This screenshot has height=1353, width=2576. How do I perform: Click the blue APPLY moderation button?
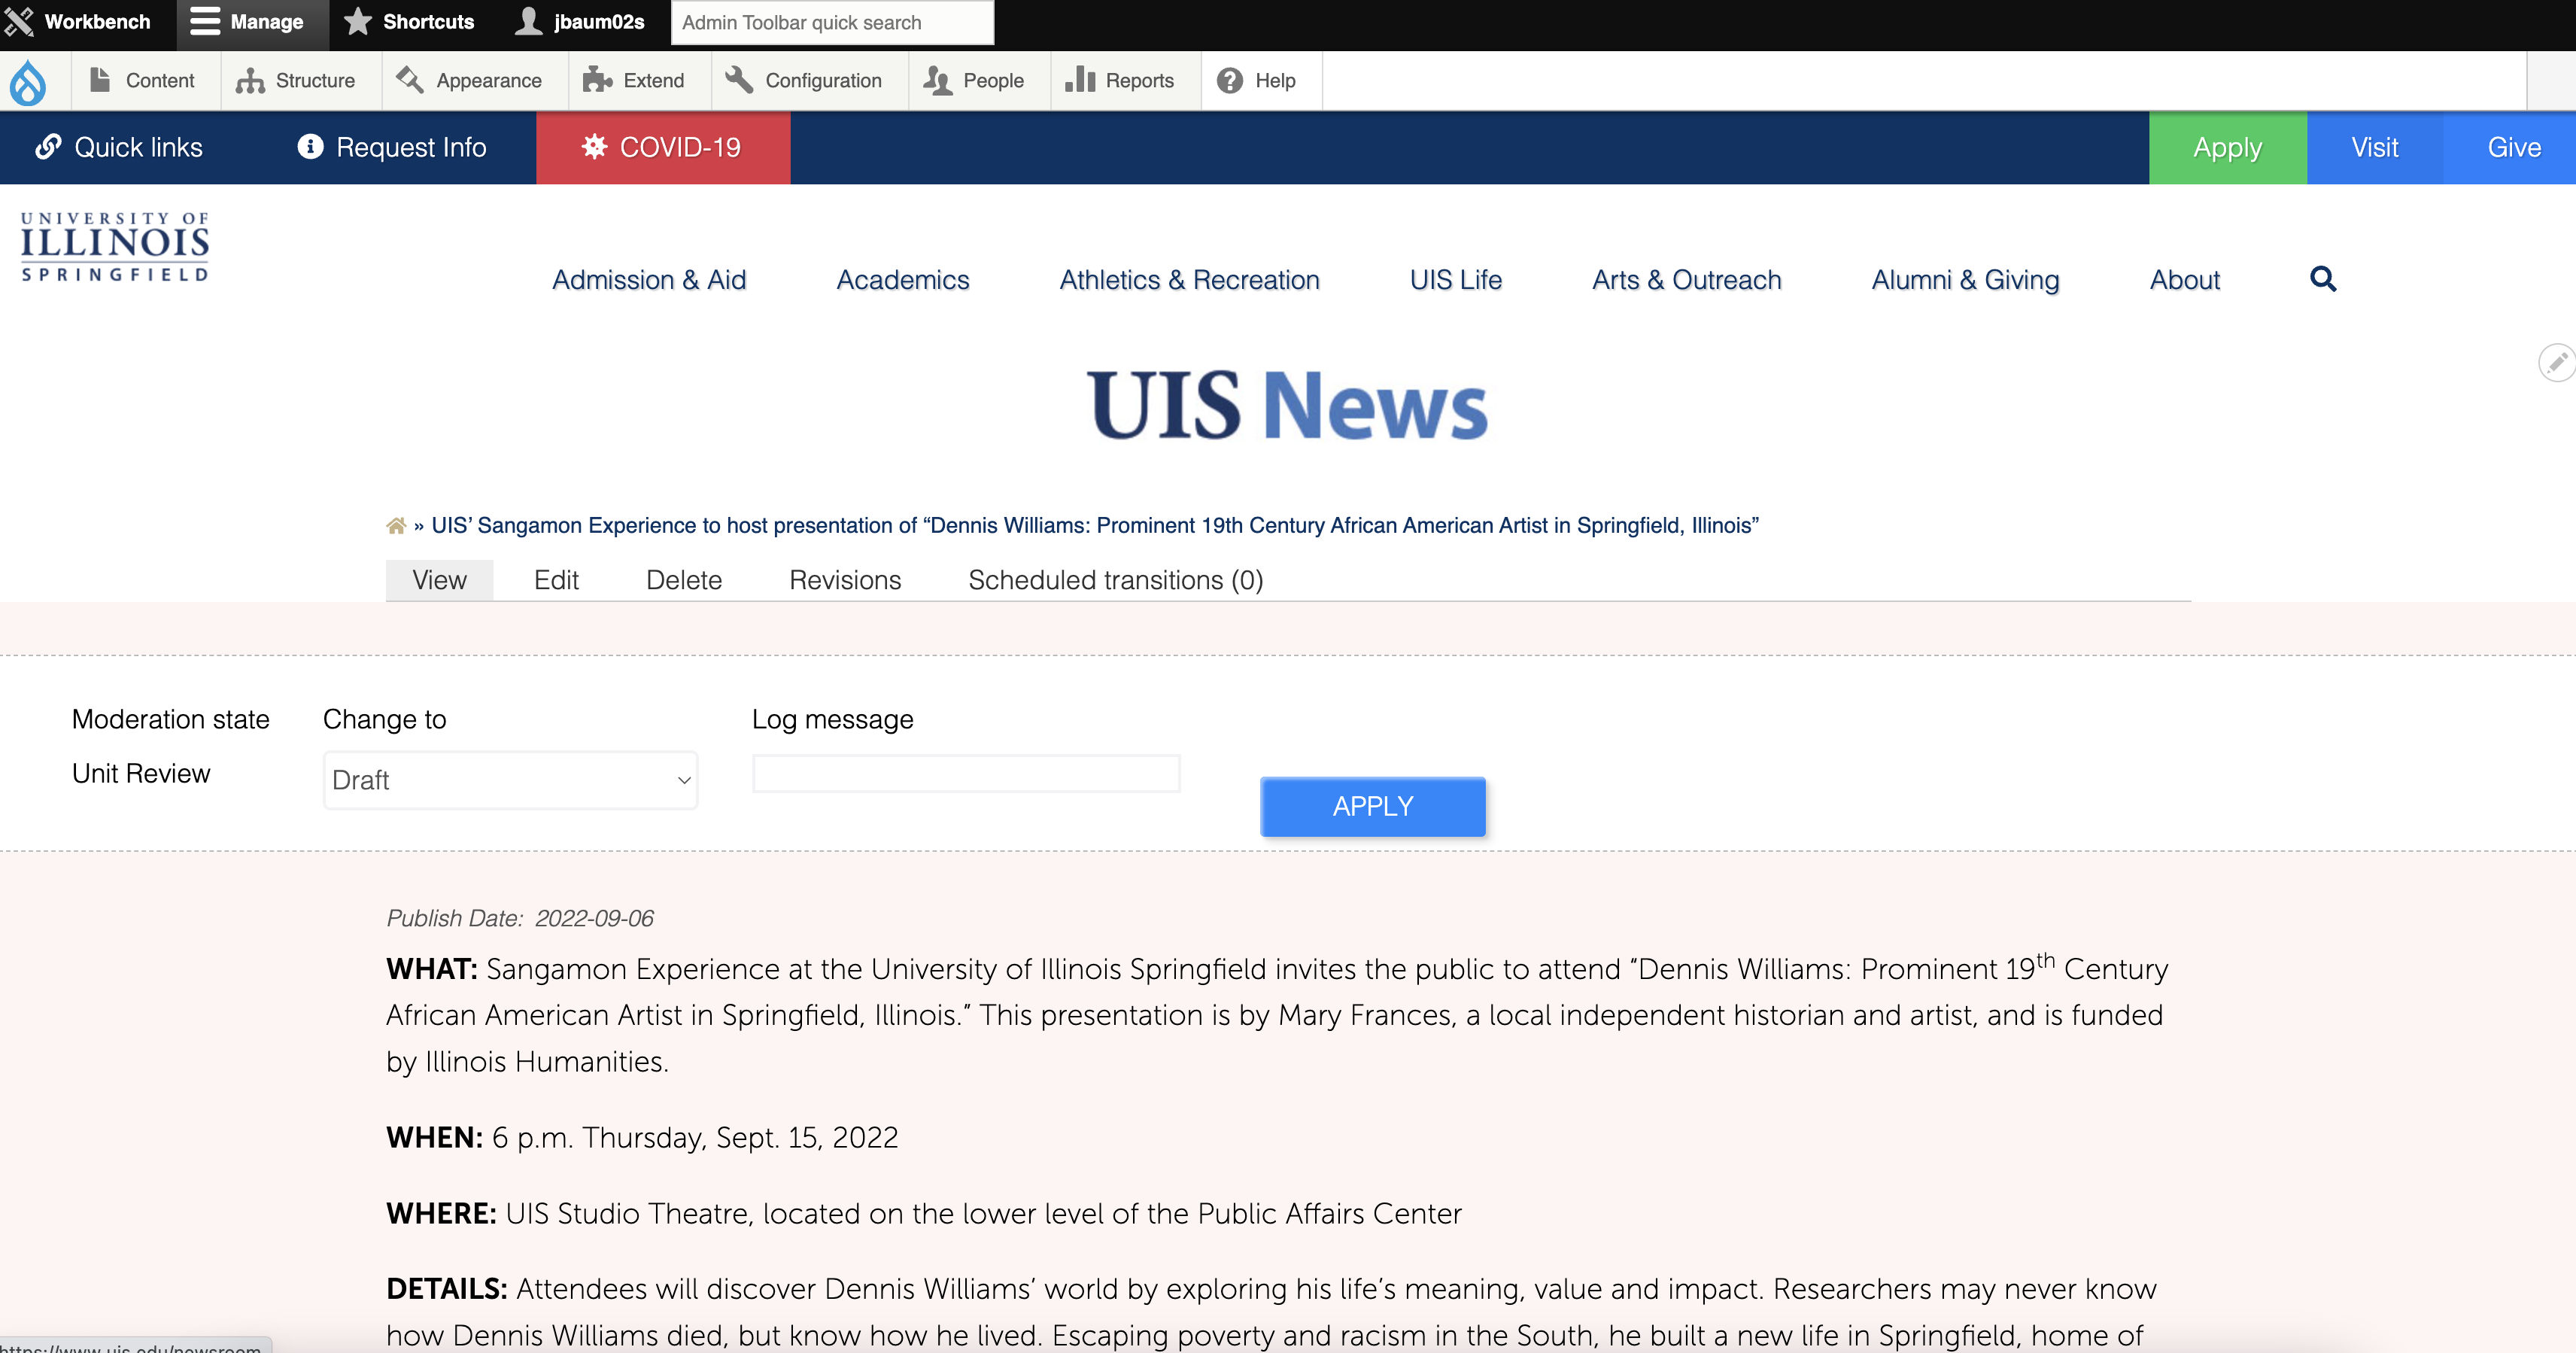(1373, 807)
